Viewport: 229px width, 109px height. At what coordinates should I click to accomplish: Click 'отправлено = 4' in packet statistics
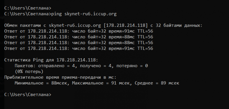[x=56, y=66]
